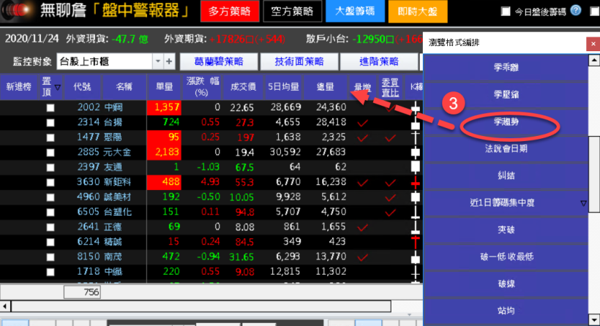Click the app logo icon at top left
Image resolution: width=600 pixels, height=326 pixels.
click(x=18, y=12)
